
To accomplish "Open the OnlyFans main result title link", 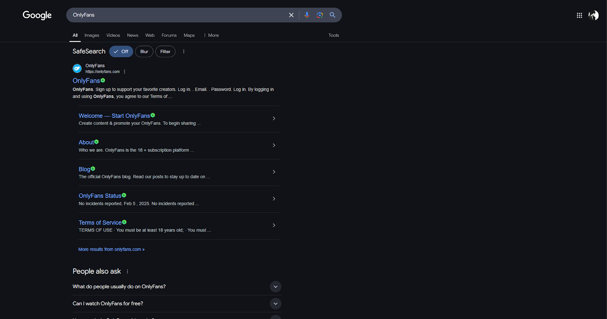I will [x=86, y=81].
